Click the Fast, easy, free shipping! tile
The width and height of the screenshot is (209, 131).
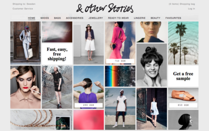point(57,54)
